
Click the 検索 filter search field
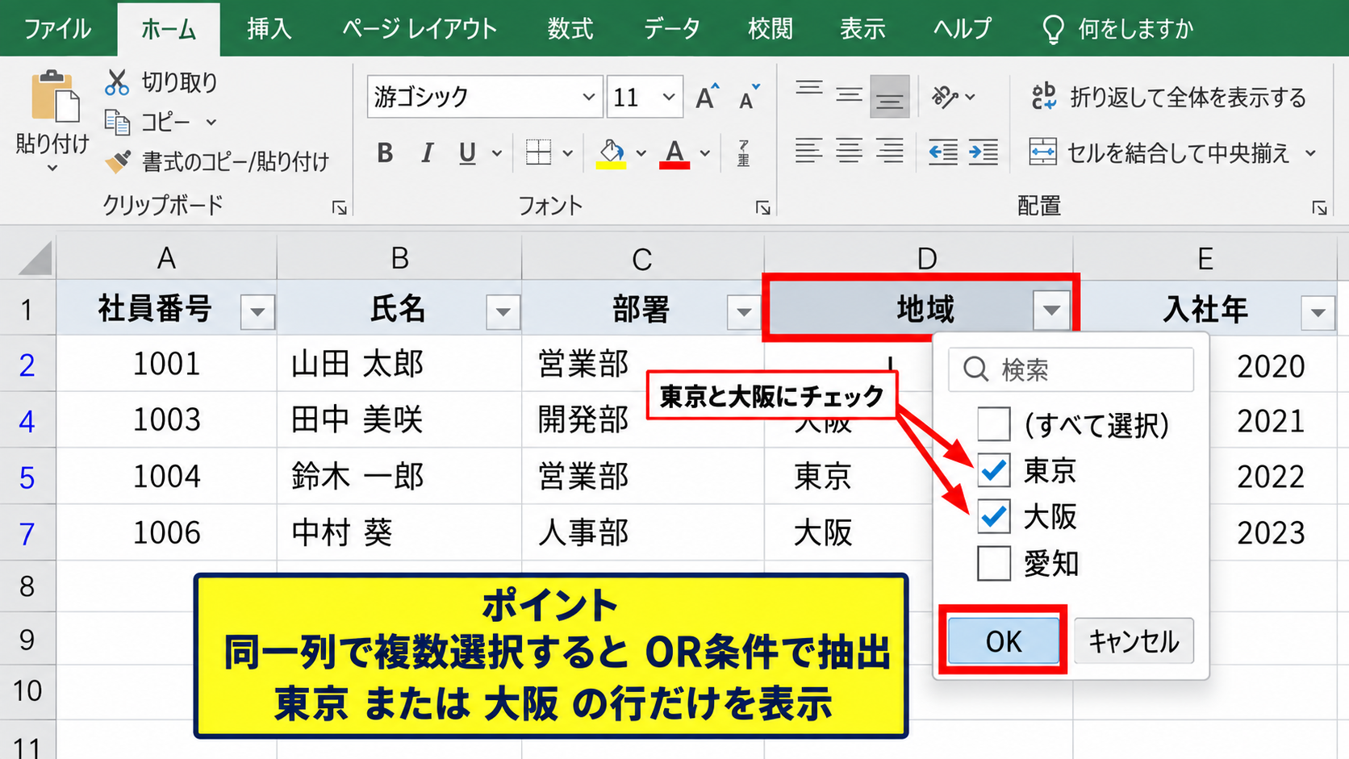click(x=1071, y=369)
